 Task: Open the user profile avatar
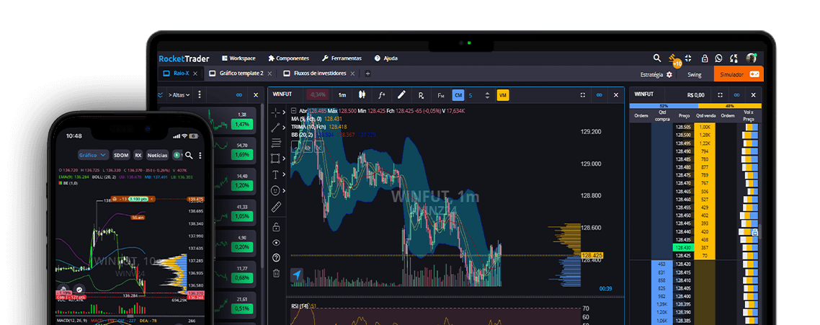click(x=752, y=58)
